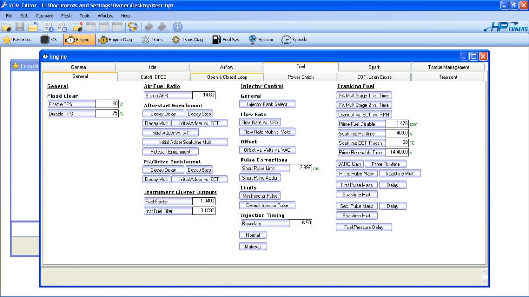
Task: Switch to the Idle tab
Action: point(153,67)
